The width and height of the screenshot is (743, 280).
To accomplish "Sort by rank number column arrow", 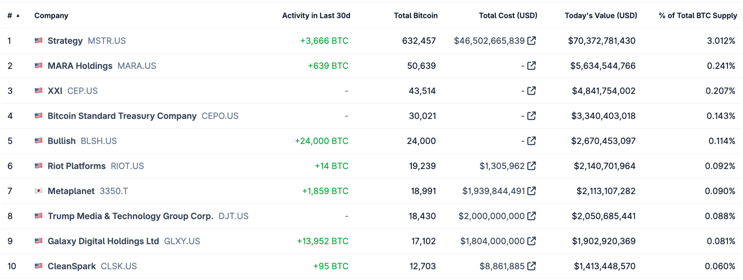I will click(x=18, y=15).
